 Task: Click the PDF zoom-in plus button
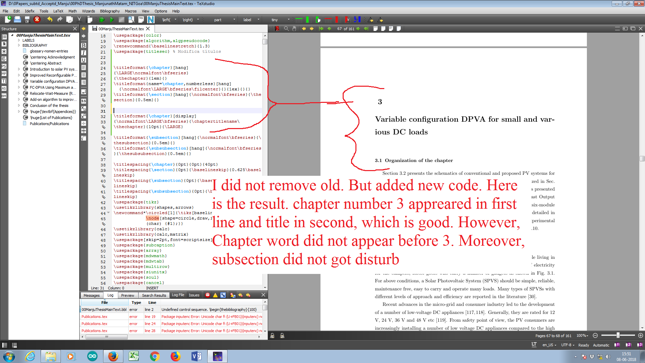point(641,335)
